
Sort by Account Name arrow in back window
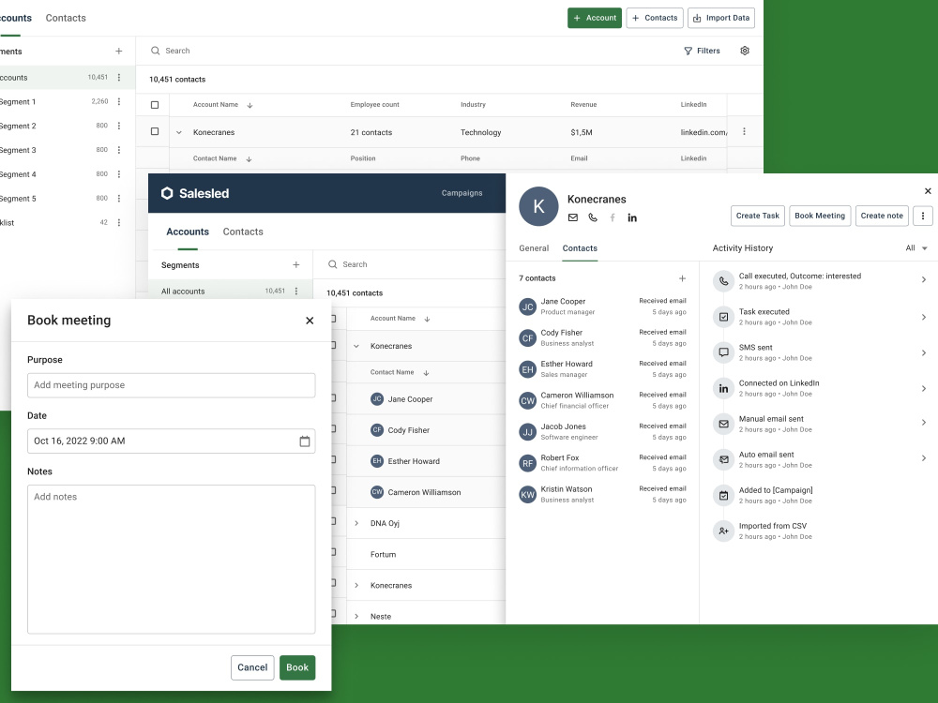coord(250,105)
